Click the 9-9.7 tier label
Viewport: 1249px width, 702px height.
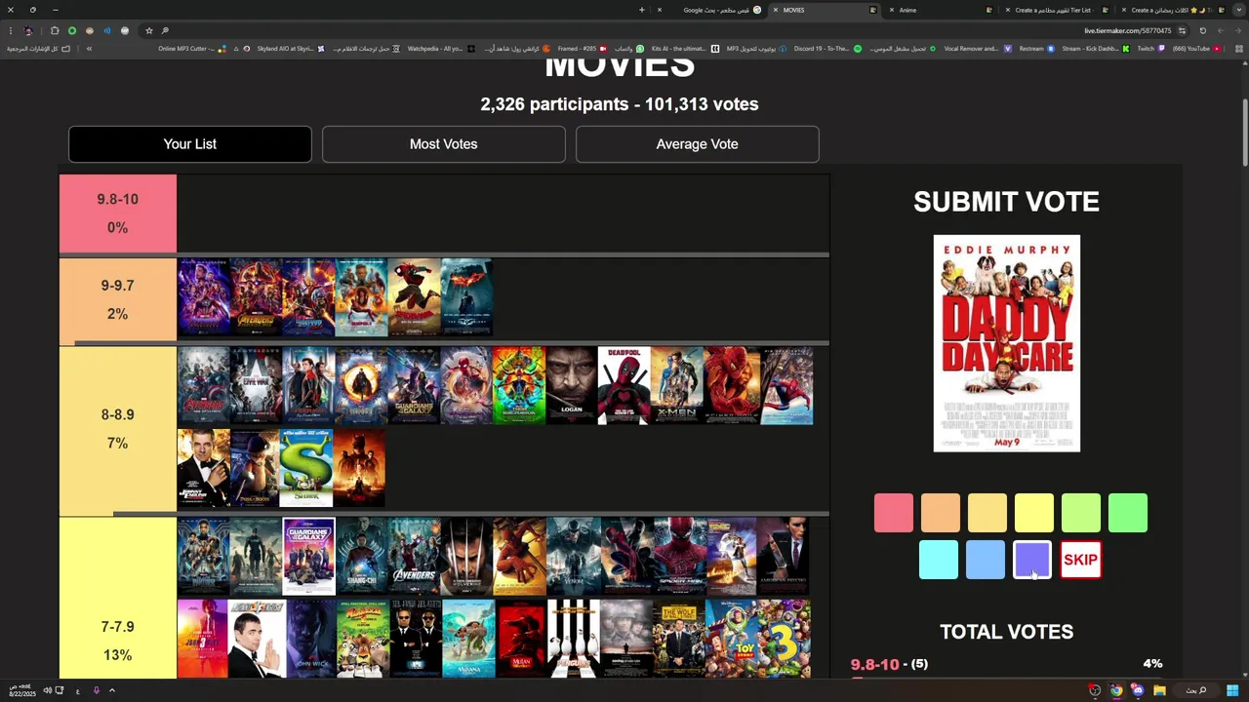(118, 299)
